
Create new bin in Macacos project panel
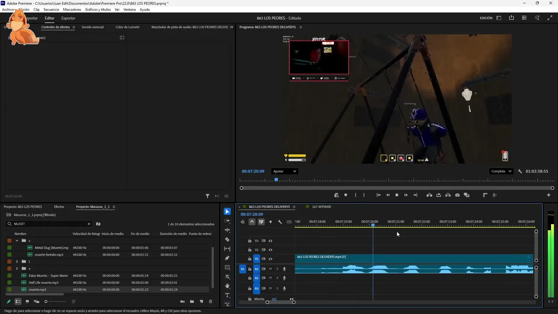click(192, 301)
